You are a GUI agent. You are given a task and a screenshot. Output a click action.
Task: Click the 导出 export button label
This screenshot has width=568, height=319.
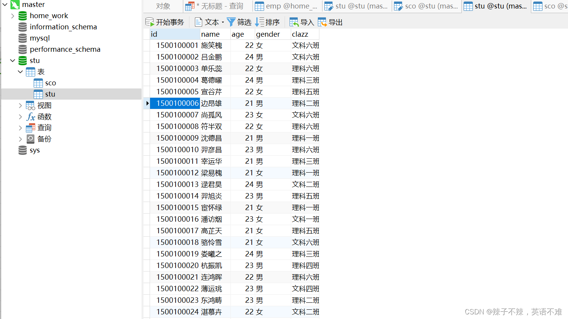(336, 22)
